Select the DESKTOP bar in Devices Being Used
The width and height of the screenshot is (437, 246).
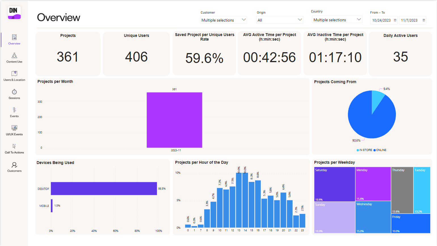tap(104, 188)
